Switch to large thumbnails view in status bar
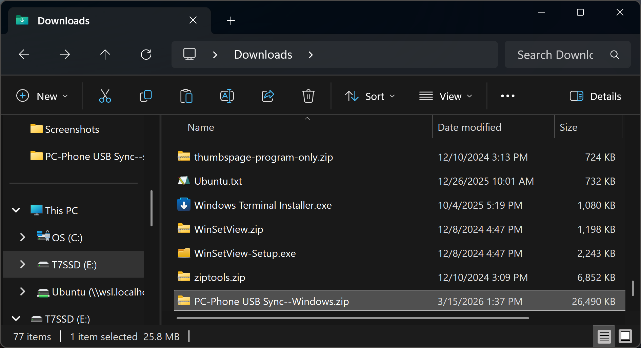 point(625,336)
